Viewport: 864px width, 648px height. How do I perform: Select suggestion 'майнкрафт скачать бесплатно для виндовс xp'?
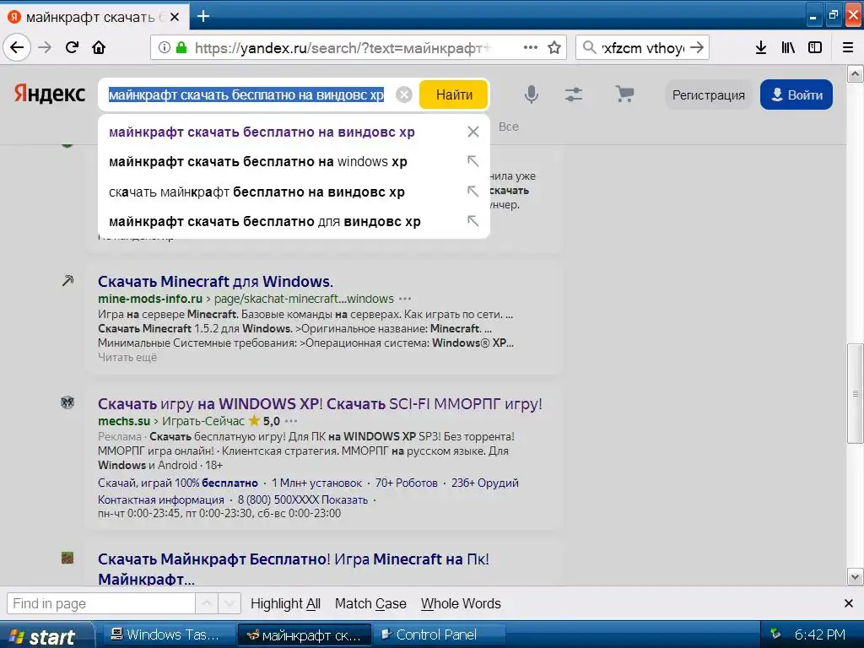point(264,222)
